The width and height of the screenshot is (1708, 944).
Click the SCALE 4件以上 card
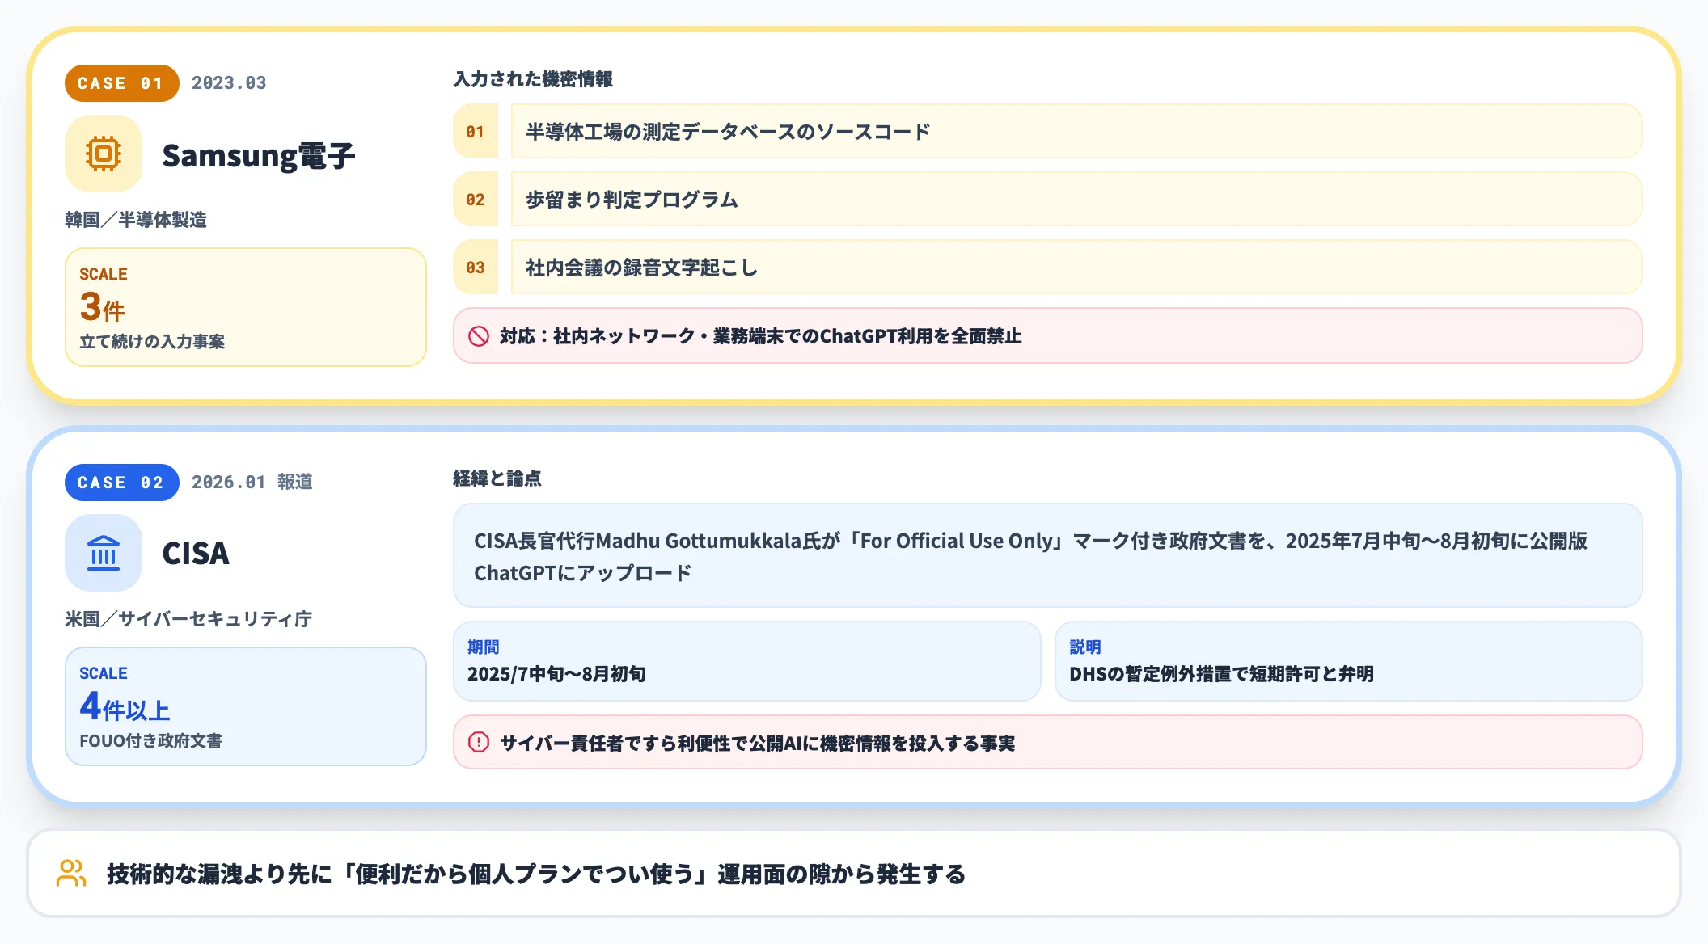tap(246, 706)
